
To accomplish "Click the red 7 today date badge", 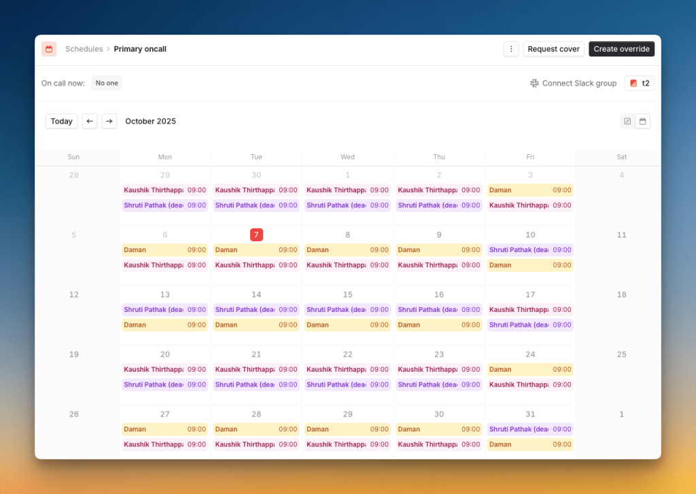I will pyautogui.click(x=256, y=234).
